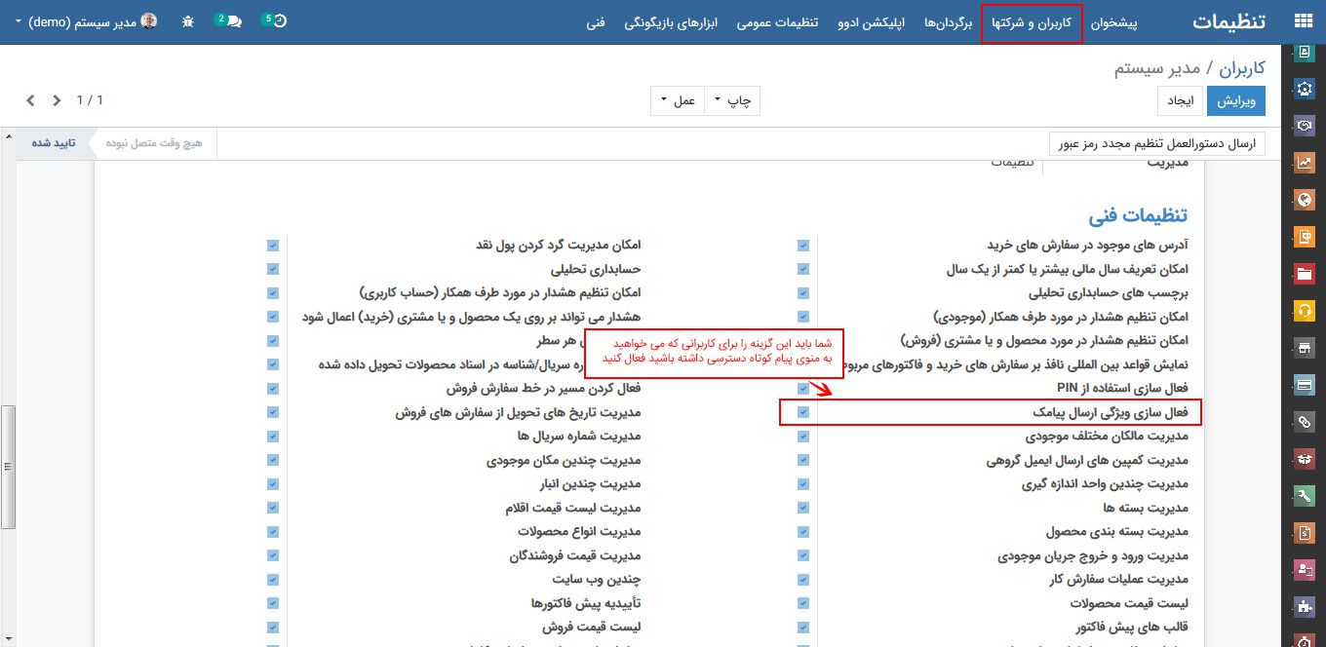
Task: Click the left-side vertical scrollbar thumb
Action: (x=8, y=466)
